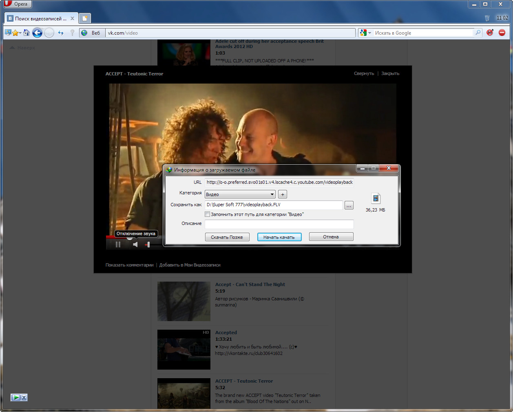Select the 'Поиск видеозаписей' browser tab

pos(41,18)
